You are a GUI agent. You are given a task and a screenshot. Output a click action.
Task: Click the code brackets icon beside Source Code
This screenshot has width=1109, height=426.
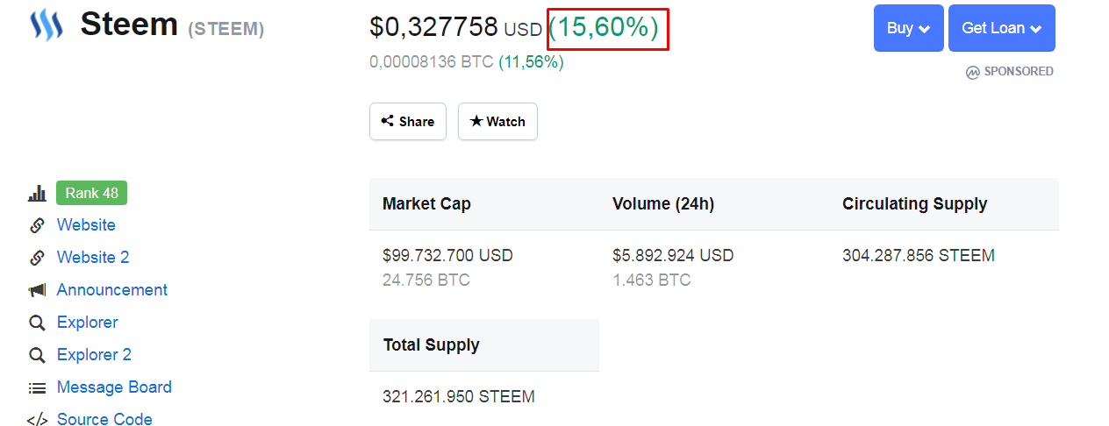pos(37,420)
